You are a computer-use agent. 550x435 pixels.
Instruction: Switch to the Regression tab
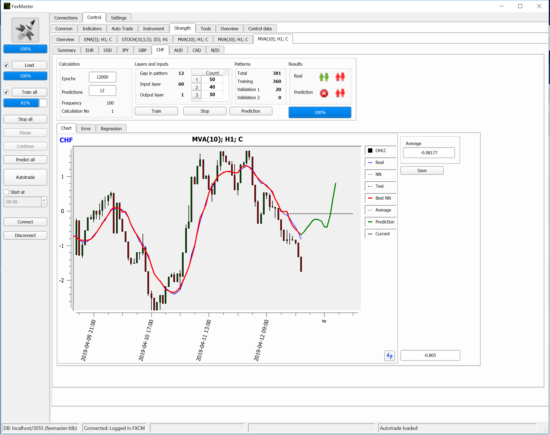click(x=111, y=129)
